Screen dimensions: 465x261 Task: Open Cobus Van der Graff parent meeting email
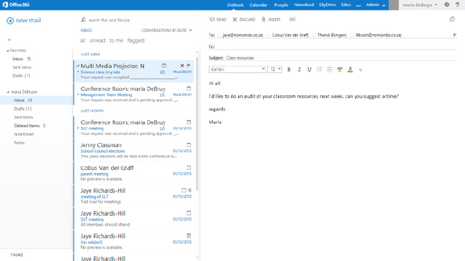pyautogui.click(x=134, y=174)
